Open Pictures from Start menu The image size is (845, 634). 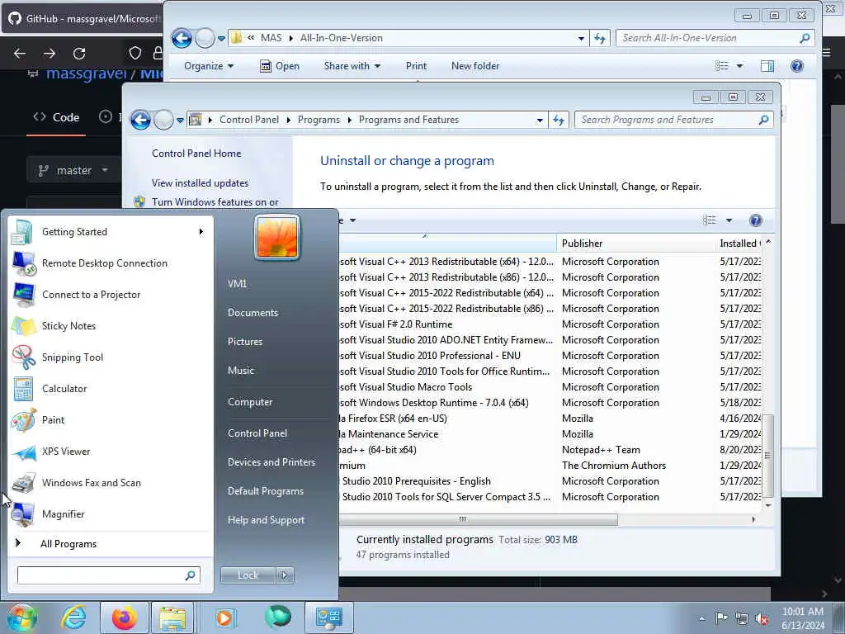click(245, 341)
